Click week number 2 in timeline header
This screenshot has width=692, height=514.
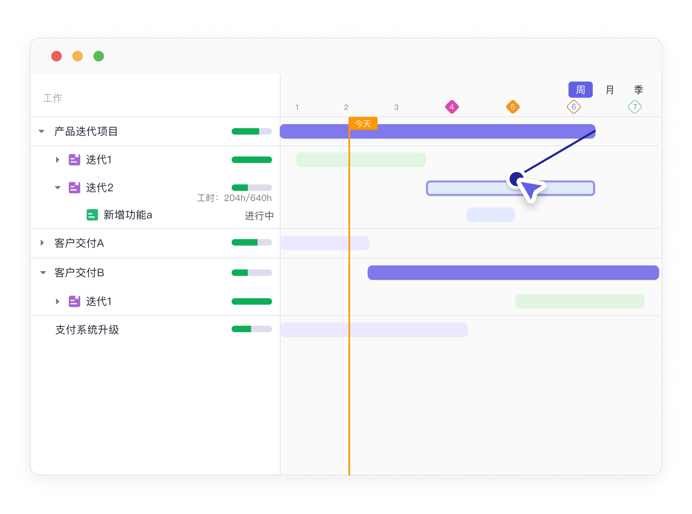click(346, 107)
